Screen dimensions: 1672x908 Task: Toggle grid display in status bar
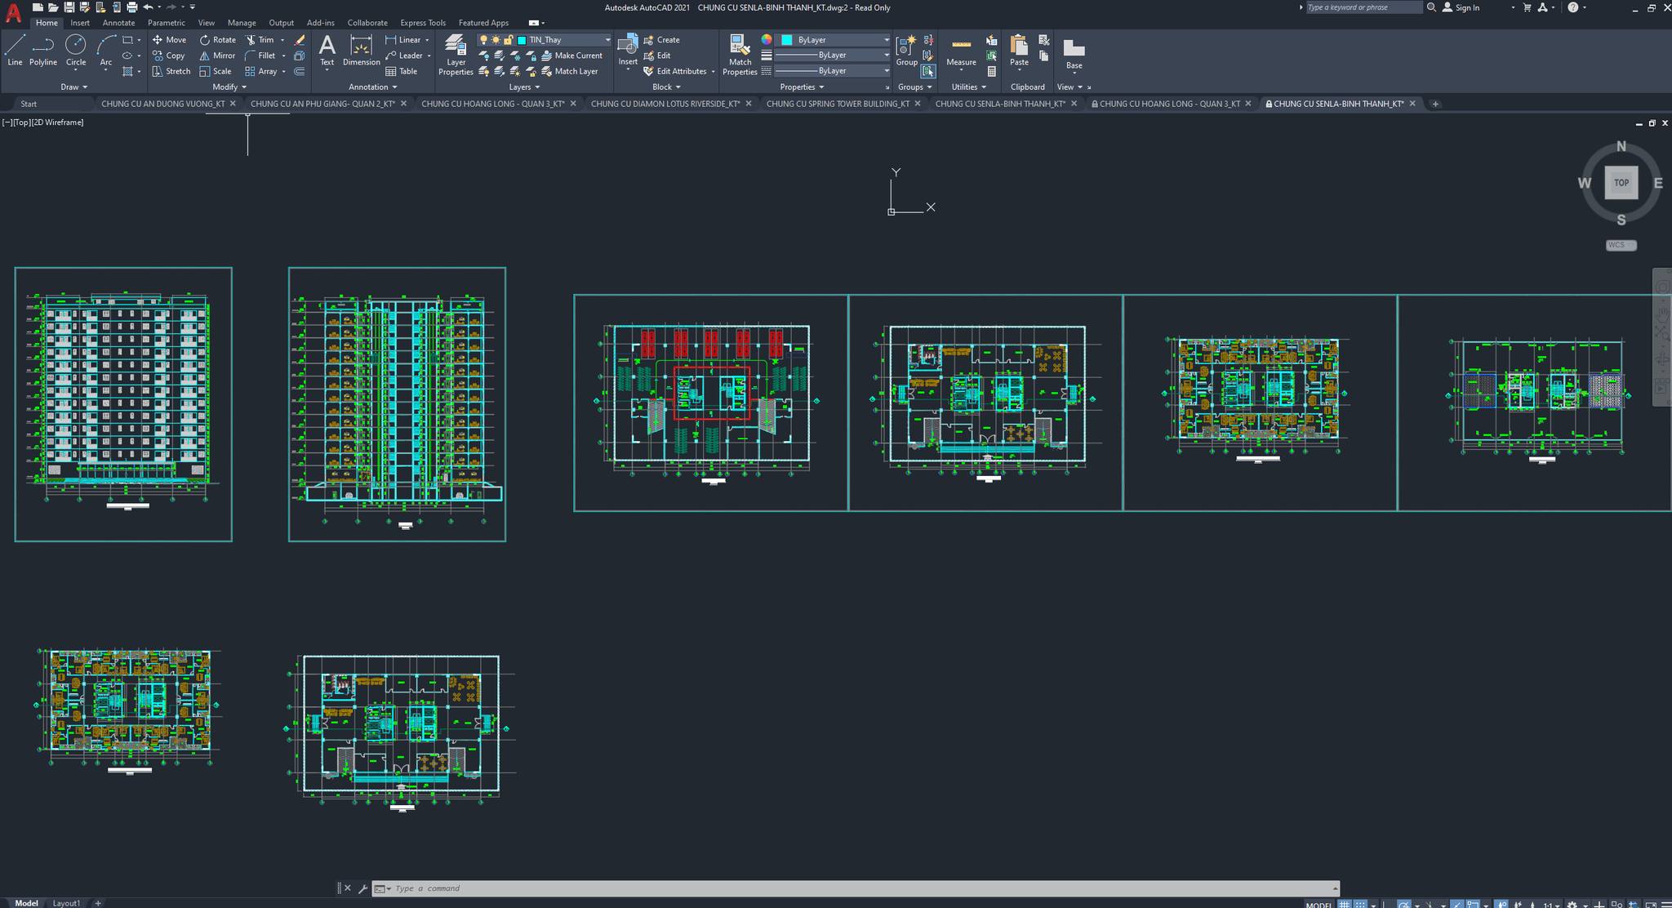(1345, 904)
